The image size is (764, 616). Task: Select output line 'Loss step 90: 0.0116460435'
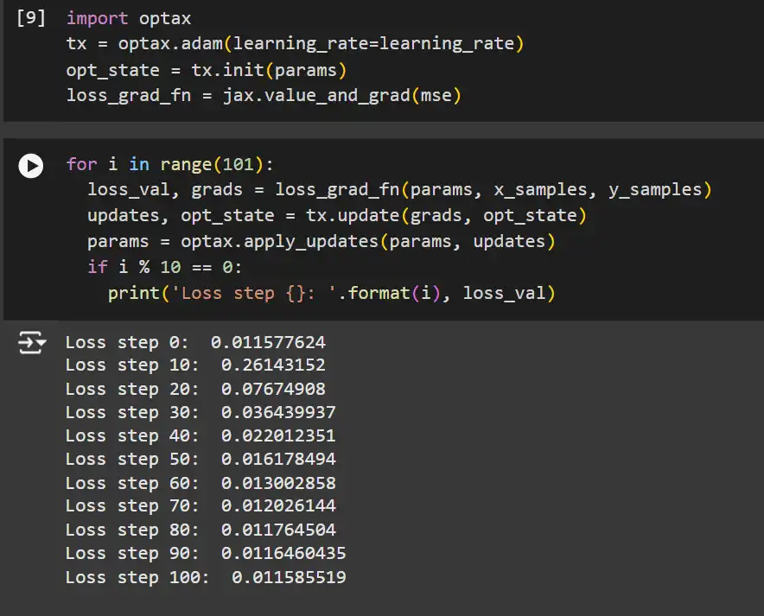click(206, 553)
